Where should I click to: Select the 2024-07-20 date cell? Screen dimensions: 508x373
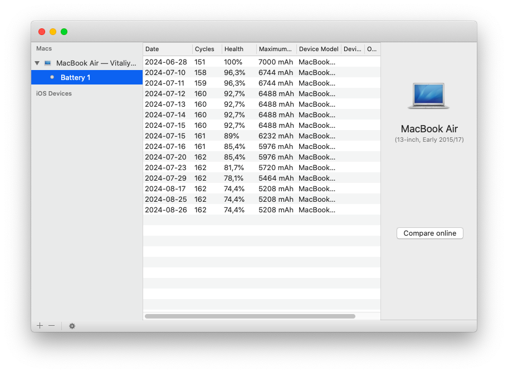coord(165,157)
